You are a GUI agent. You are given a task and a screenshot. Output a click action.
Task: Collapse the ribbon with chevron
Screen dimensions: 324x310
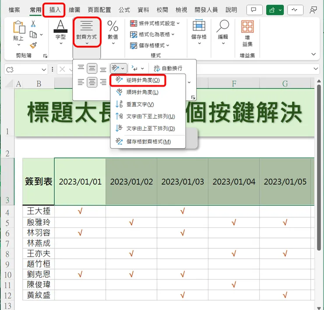pos(313,54)
